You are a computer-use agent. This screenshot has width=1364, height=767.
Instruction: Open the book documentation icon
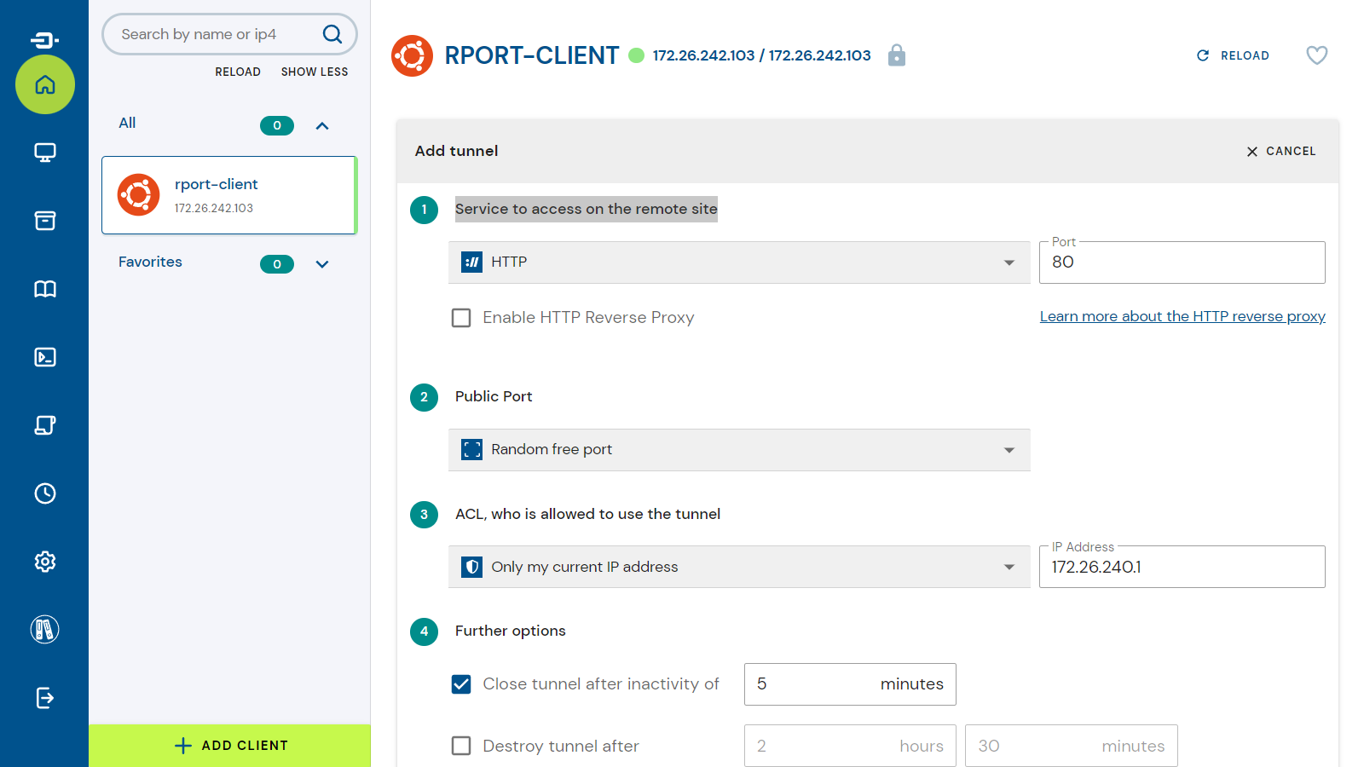click(x=45, y=289)
